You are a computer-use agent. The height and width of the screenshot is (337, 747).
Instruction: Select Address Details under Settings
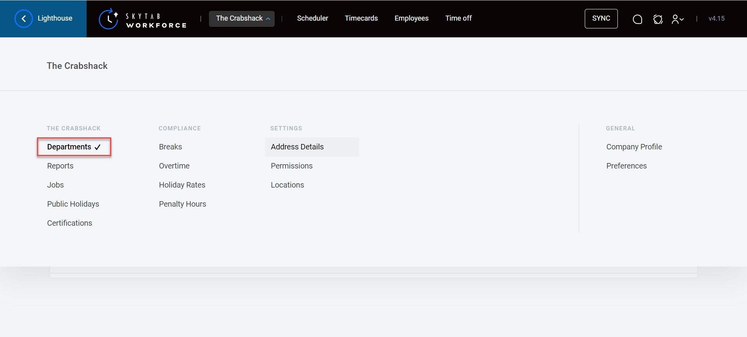tap(297, 147)
